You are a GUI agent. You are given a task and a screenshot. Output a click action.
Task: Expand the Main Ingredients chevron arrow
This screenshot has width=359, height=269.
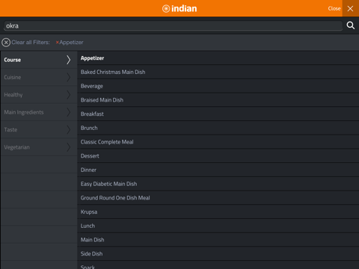[69, 112]
